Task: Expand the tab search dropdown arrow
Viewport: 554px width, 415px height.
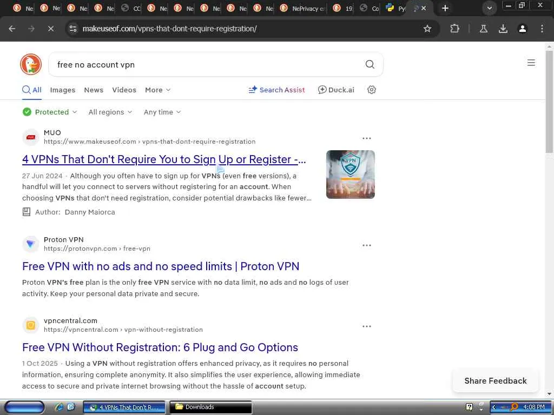Action: 489,8
